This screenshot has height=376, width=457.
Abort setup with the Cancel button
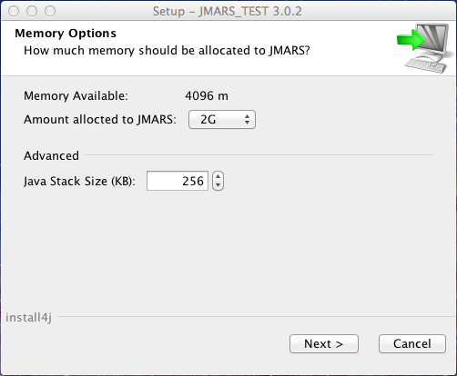412,344
